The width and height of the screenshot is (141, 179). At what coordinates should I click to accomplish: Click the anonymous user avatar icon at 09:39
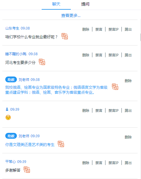coord(7,109)
